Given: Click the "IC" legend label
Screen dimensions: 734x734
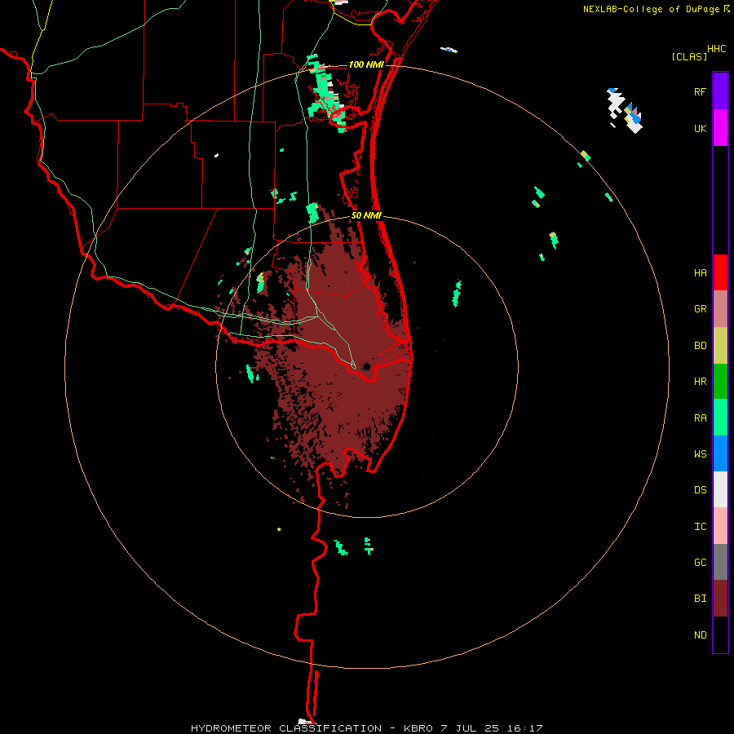Looking at the screenshot, I should click(700, 527).
